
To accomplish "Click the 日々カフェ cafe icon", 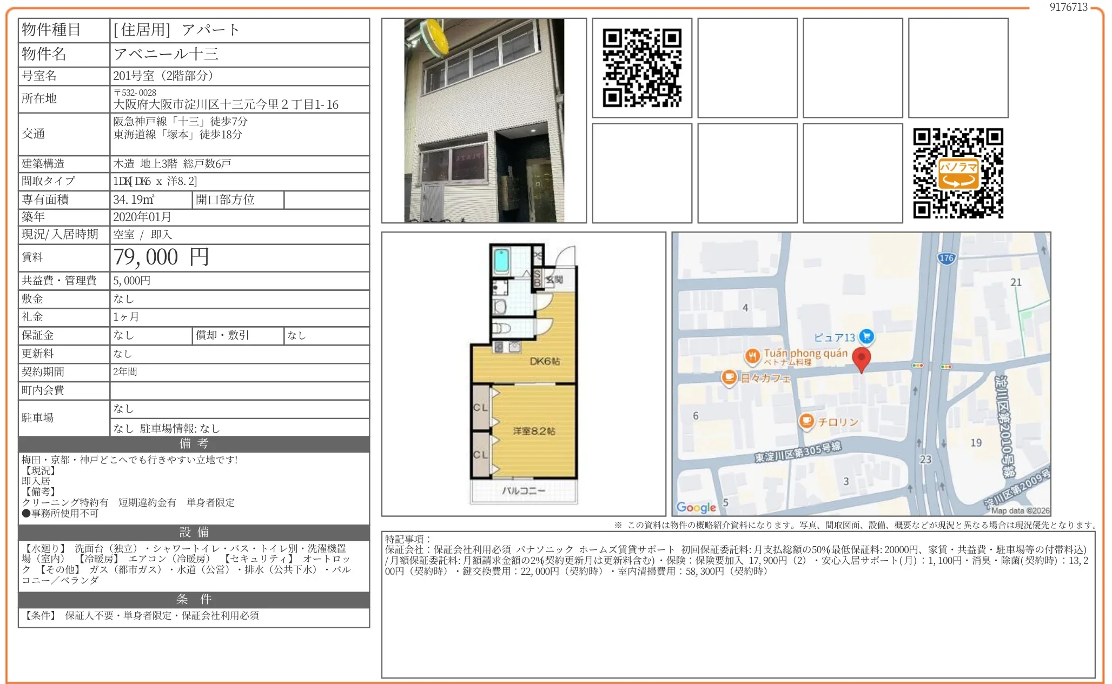I will [x=729, y=377].
